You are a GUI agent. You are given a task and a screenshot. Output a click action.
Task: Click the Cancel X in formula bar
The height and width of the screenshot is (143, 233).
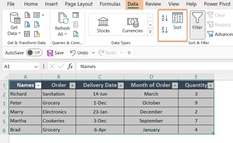pos(52,66)
